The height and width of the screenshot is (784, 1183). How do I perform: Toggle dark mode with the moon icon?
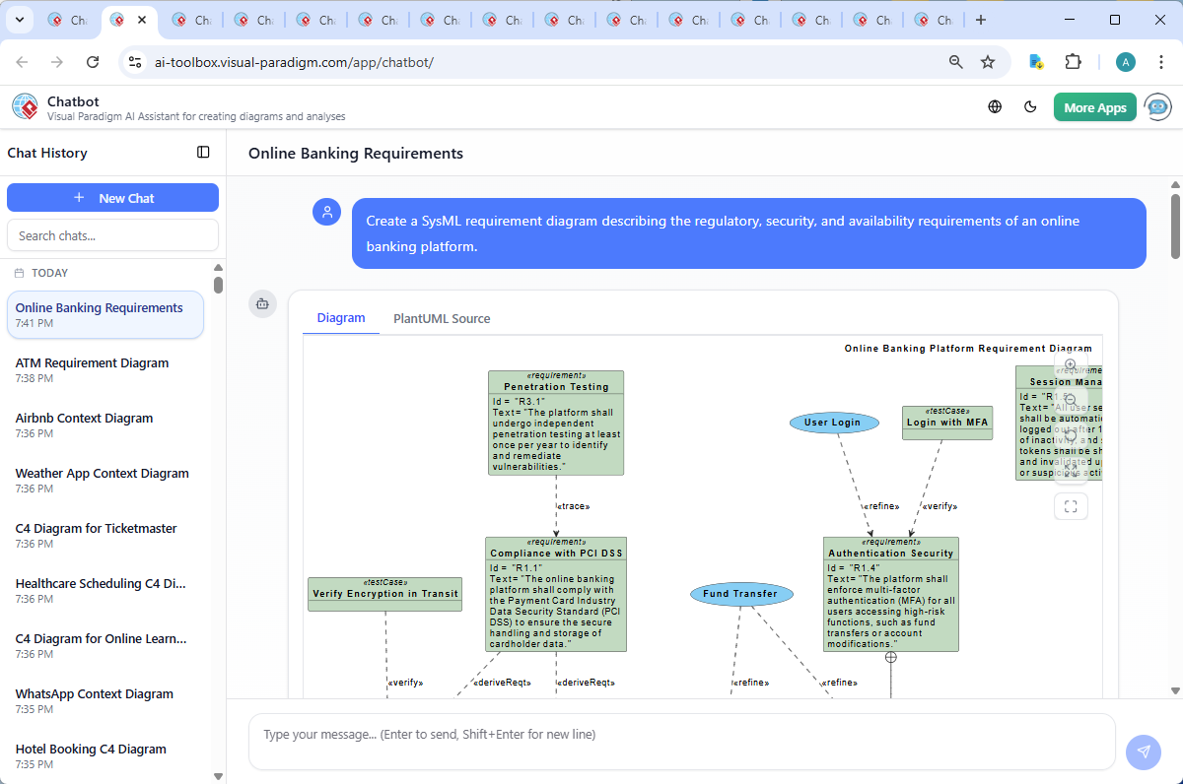[x=1030, y=106]
